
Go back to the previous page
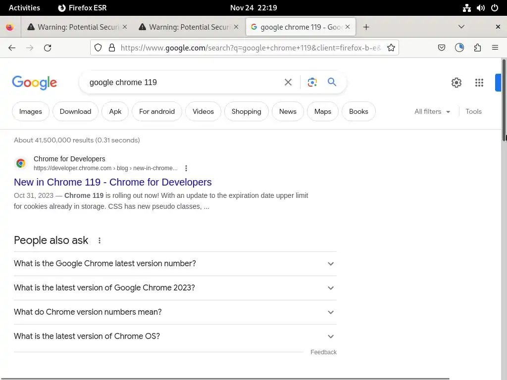coord(12,48)
